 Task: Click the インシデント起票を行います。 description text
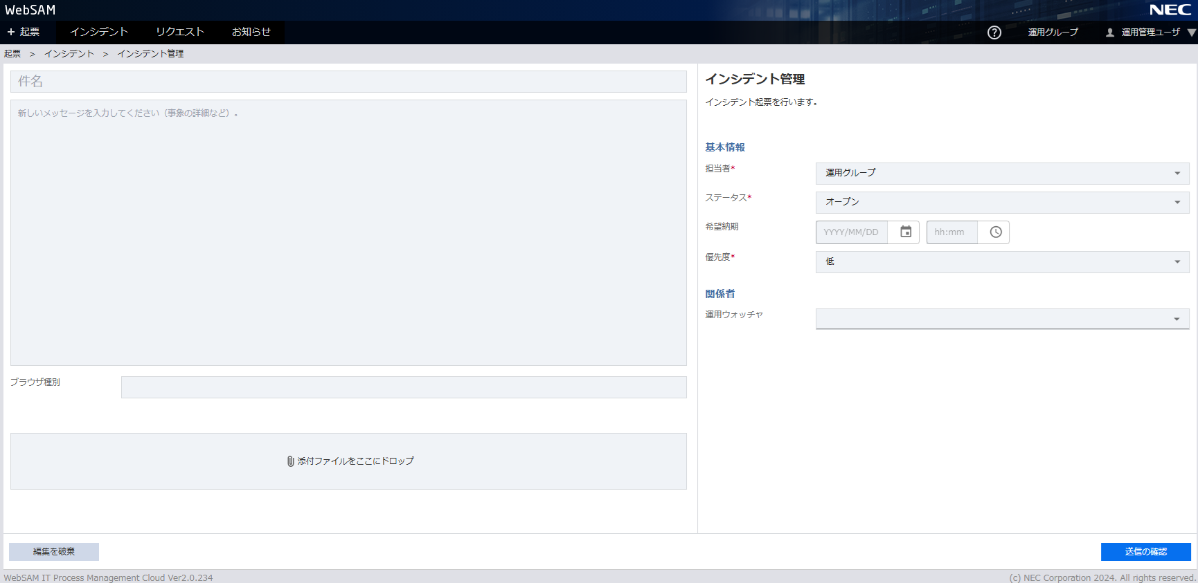[762, 102]
